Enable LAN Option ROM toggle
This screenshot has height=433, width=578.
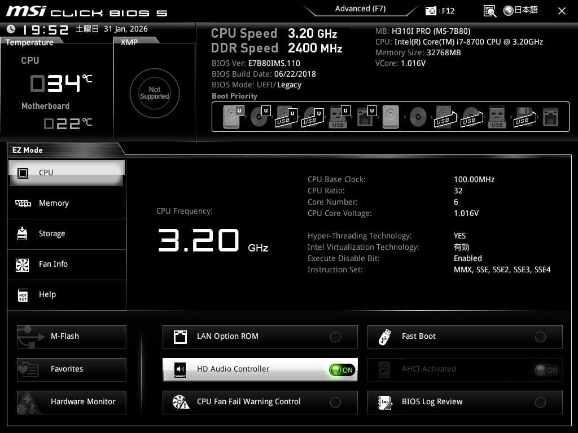point(335,337)
